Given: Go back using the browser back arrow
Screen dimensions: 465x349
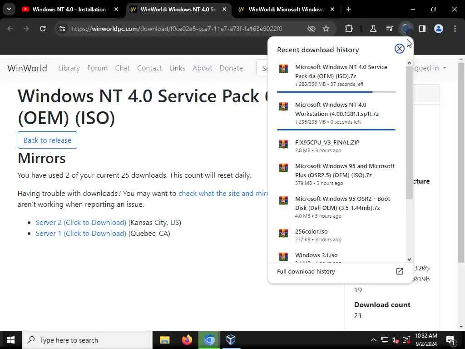Looking at the screenshot, I should coord(10,29).
